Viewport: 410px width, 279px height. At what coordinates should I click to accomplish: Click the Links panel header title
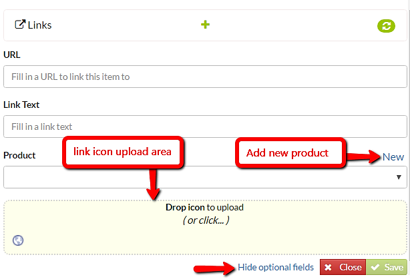[x=39, y=25]
